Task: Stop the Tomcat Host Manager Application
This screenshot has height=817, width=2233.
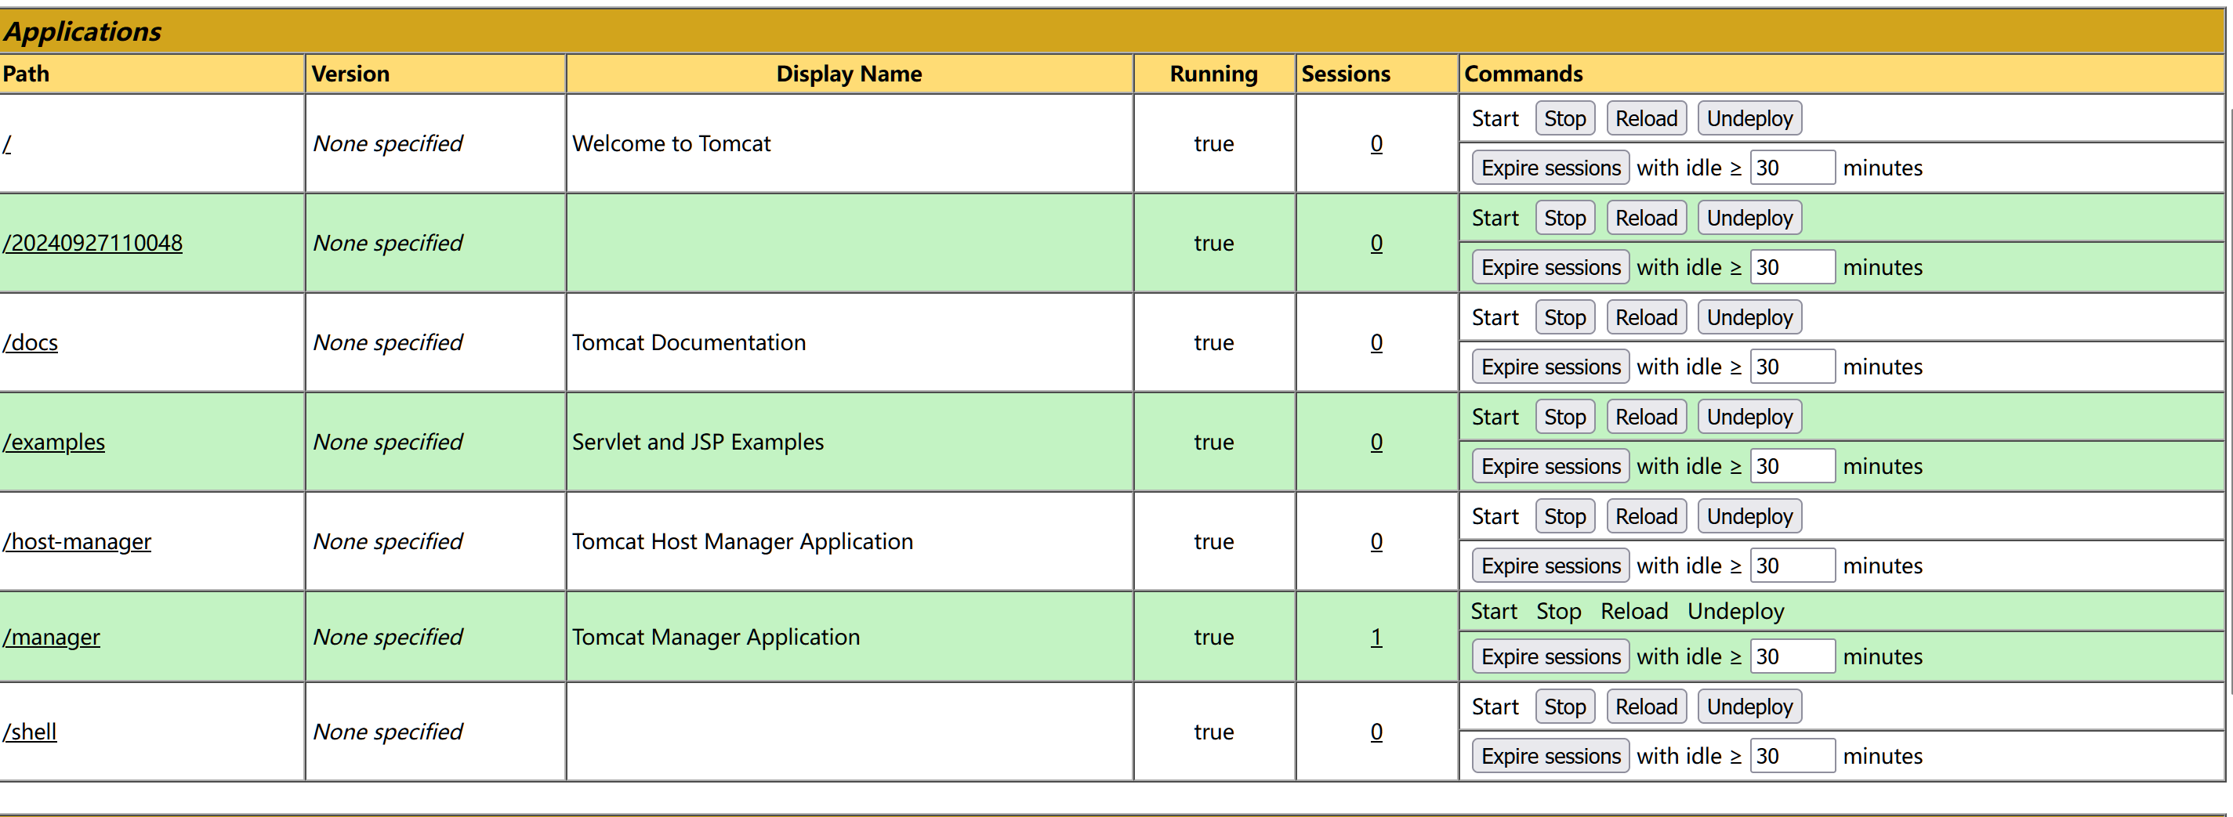Action: tap(1564, 517)
